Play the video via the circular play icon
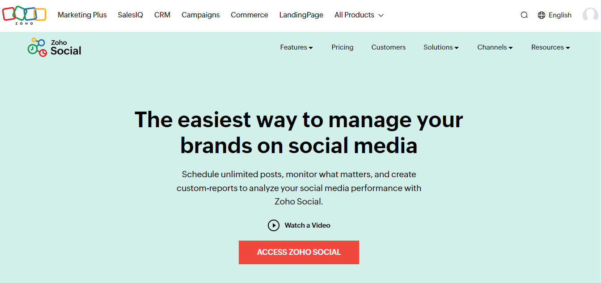 point(274,225)
